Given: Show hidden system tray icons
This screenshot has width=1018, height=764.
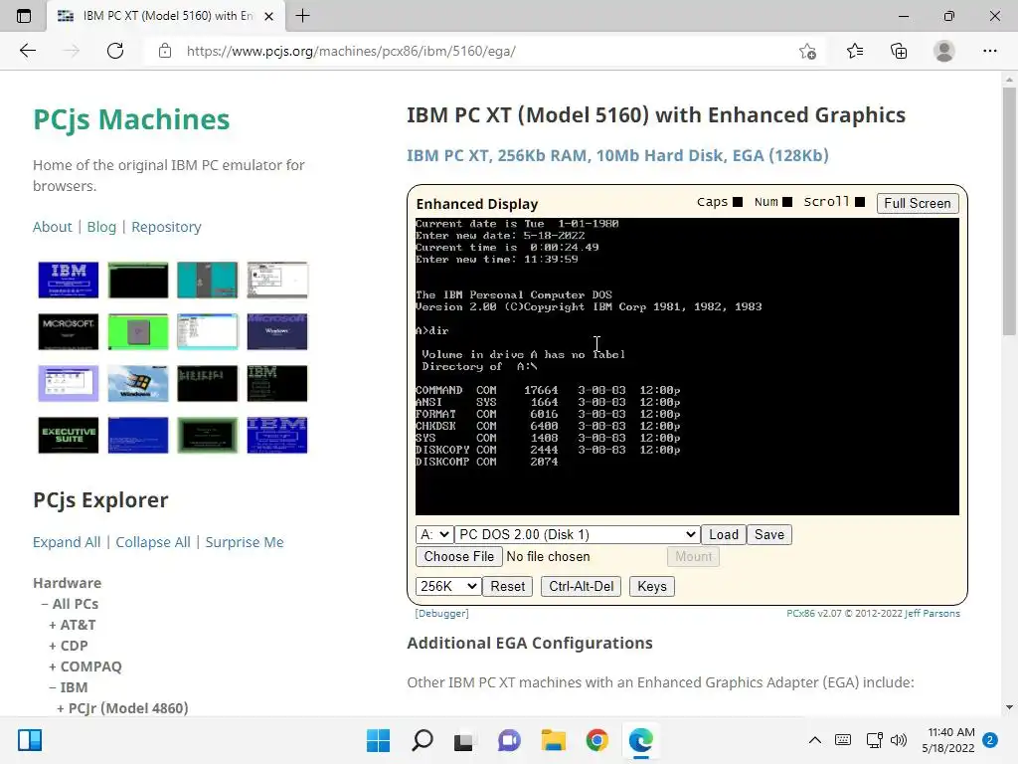Looking at the screenshot, I should [815, 740].
